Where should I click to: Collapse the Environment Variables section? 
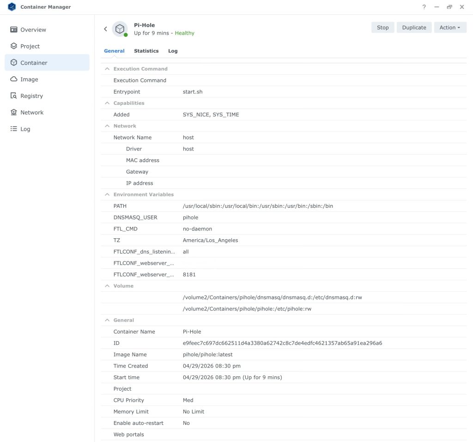coord(107,194)
